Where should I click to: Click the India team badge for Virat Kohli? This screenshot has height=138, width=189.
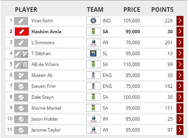(x=93, y=21)
